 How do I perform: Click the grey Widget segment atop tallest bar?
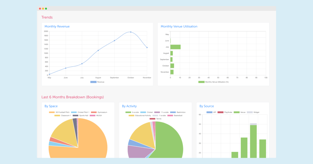[x=253, y=124]
